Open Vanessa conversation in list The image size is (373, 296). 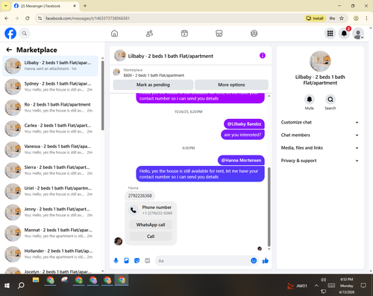50,149
